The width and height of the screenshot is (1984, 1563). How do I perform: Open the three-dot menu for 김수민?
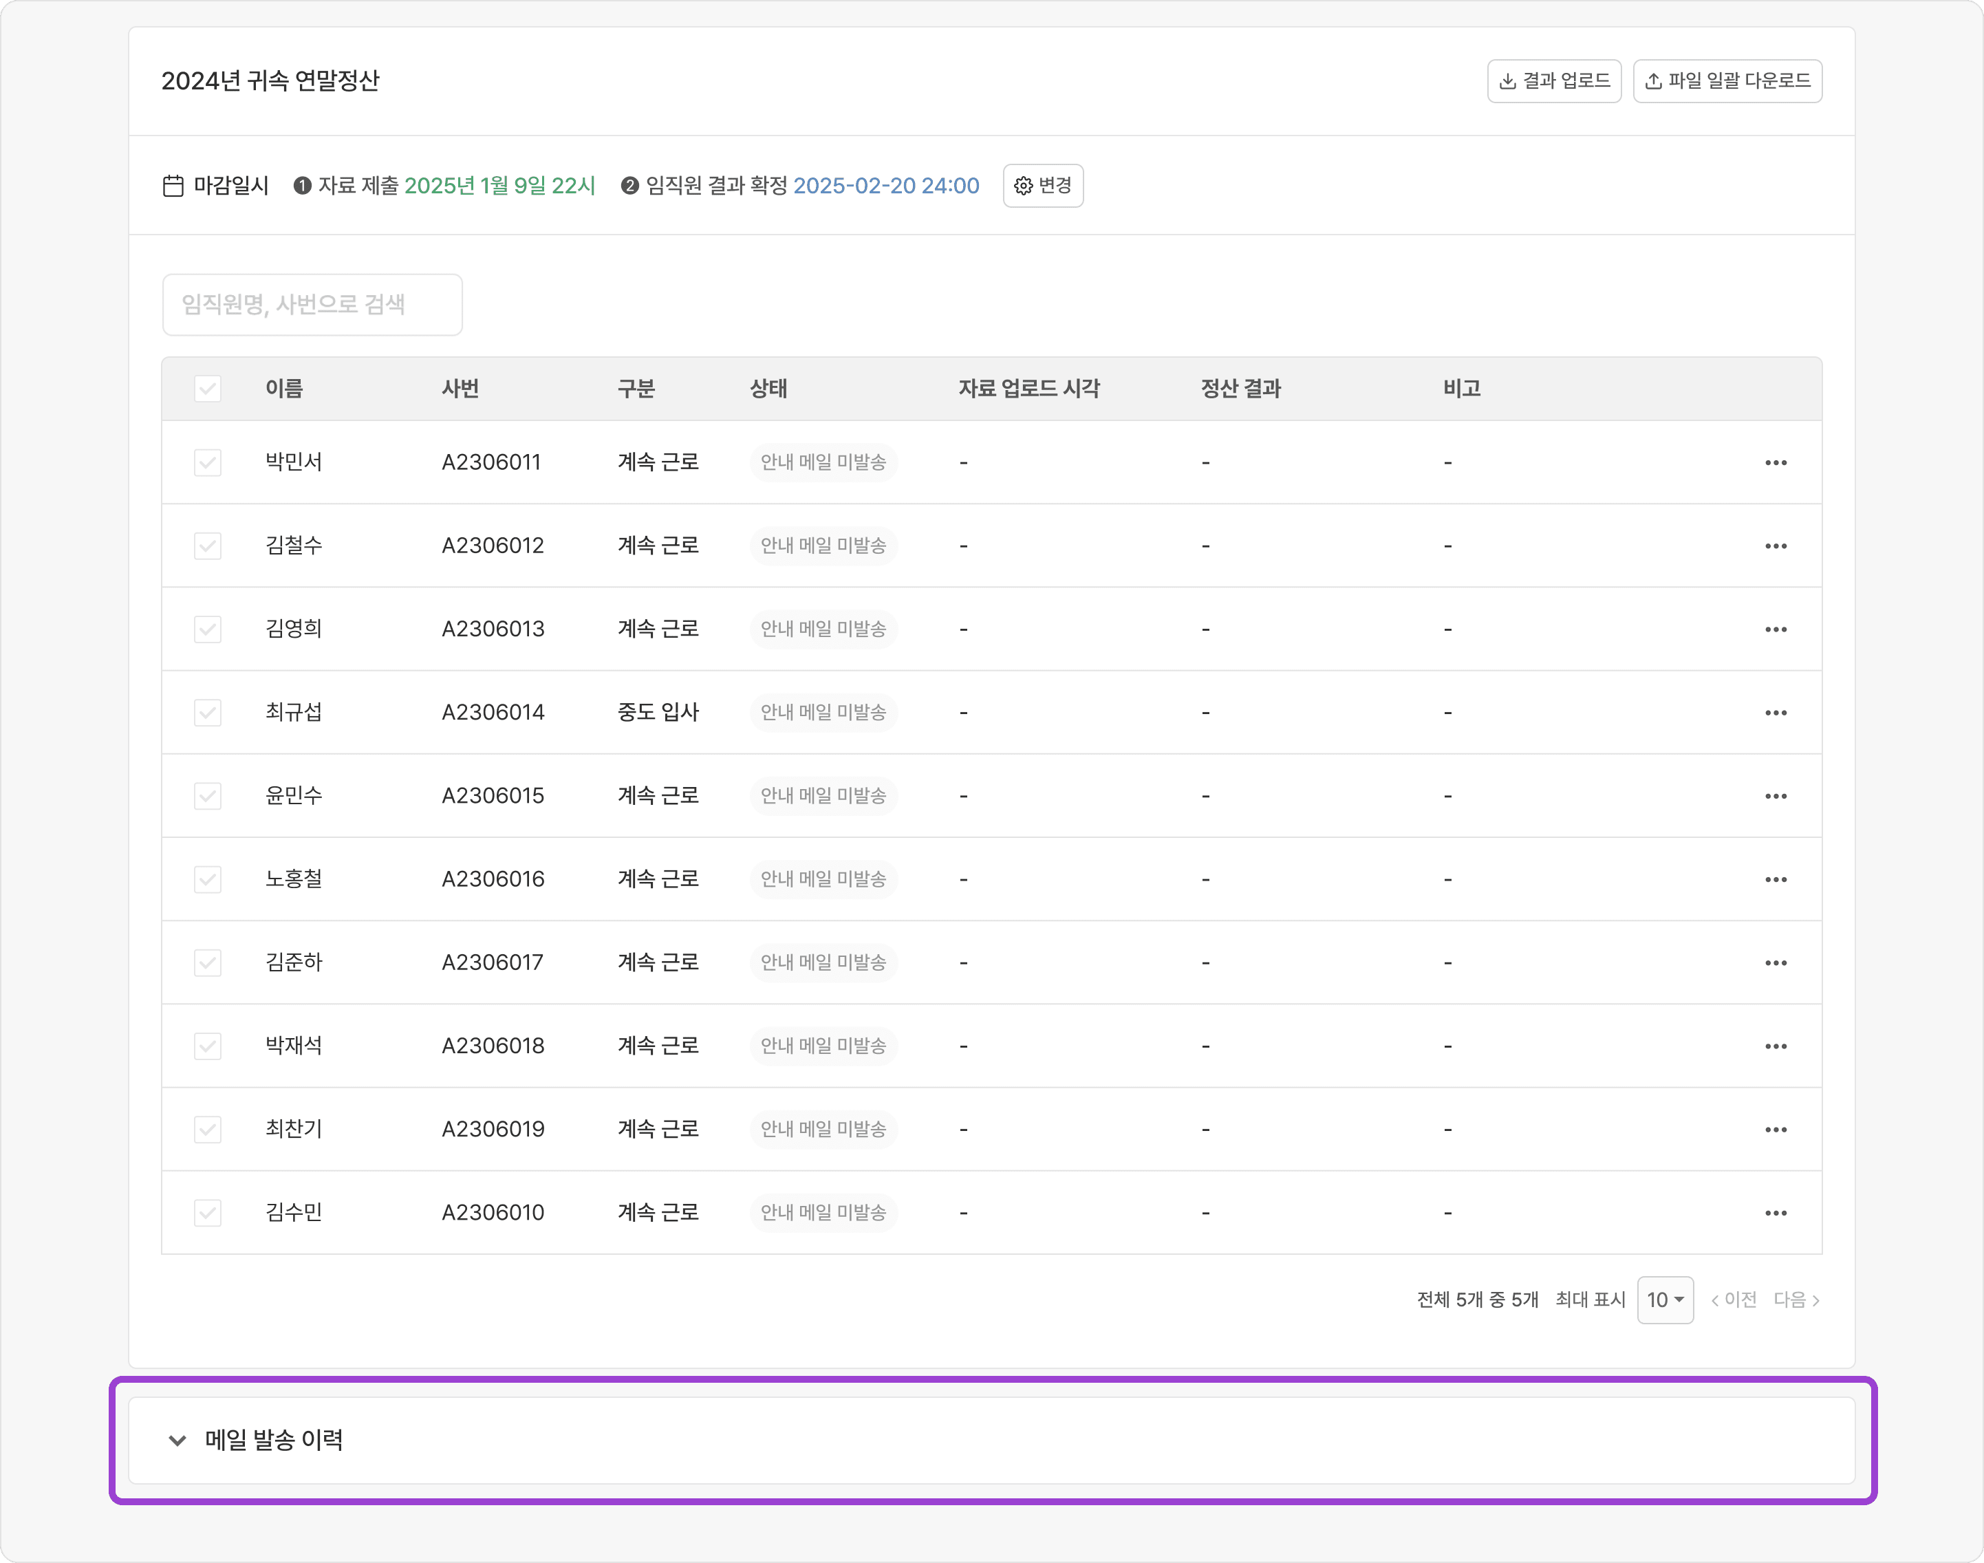[x=1776, y=1214]
